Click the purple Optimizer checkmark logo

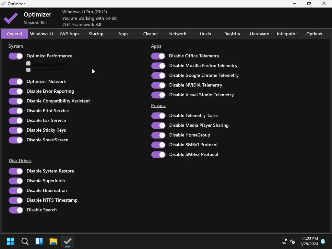[x=11, y=18]
